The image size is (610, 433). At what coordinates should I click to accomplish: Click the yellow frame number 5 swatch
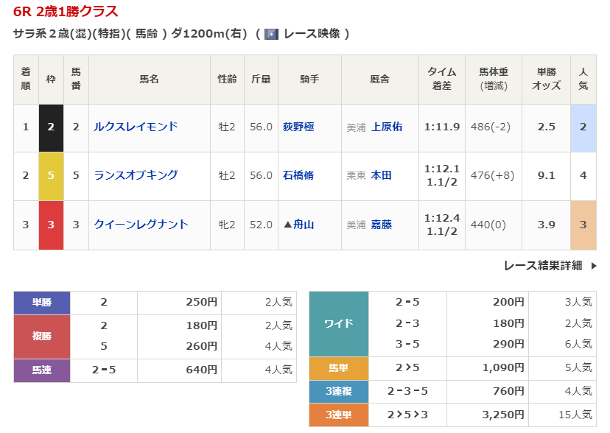point(51,175)
